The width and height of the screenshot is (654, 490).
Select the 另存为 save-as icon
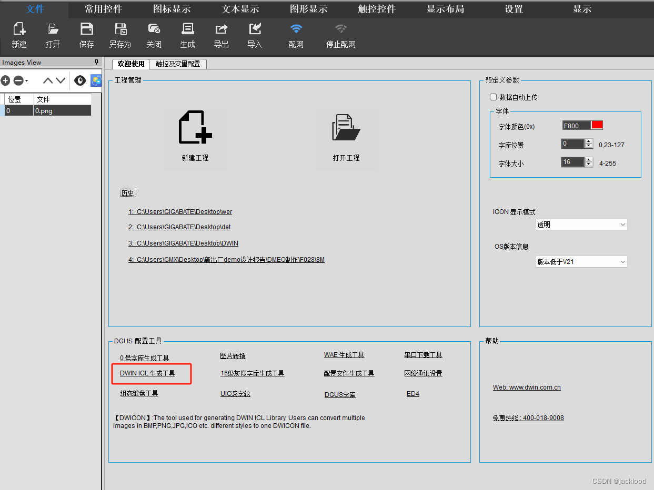click(x=120, y=34)
